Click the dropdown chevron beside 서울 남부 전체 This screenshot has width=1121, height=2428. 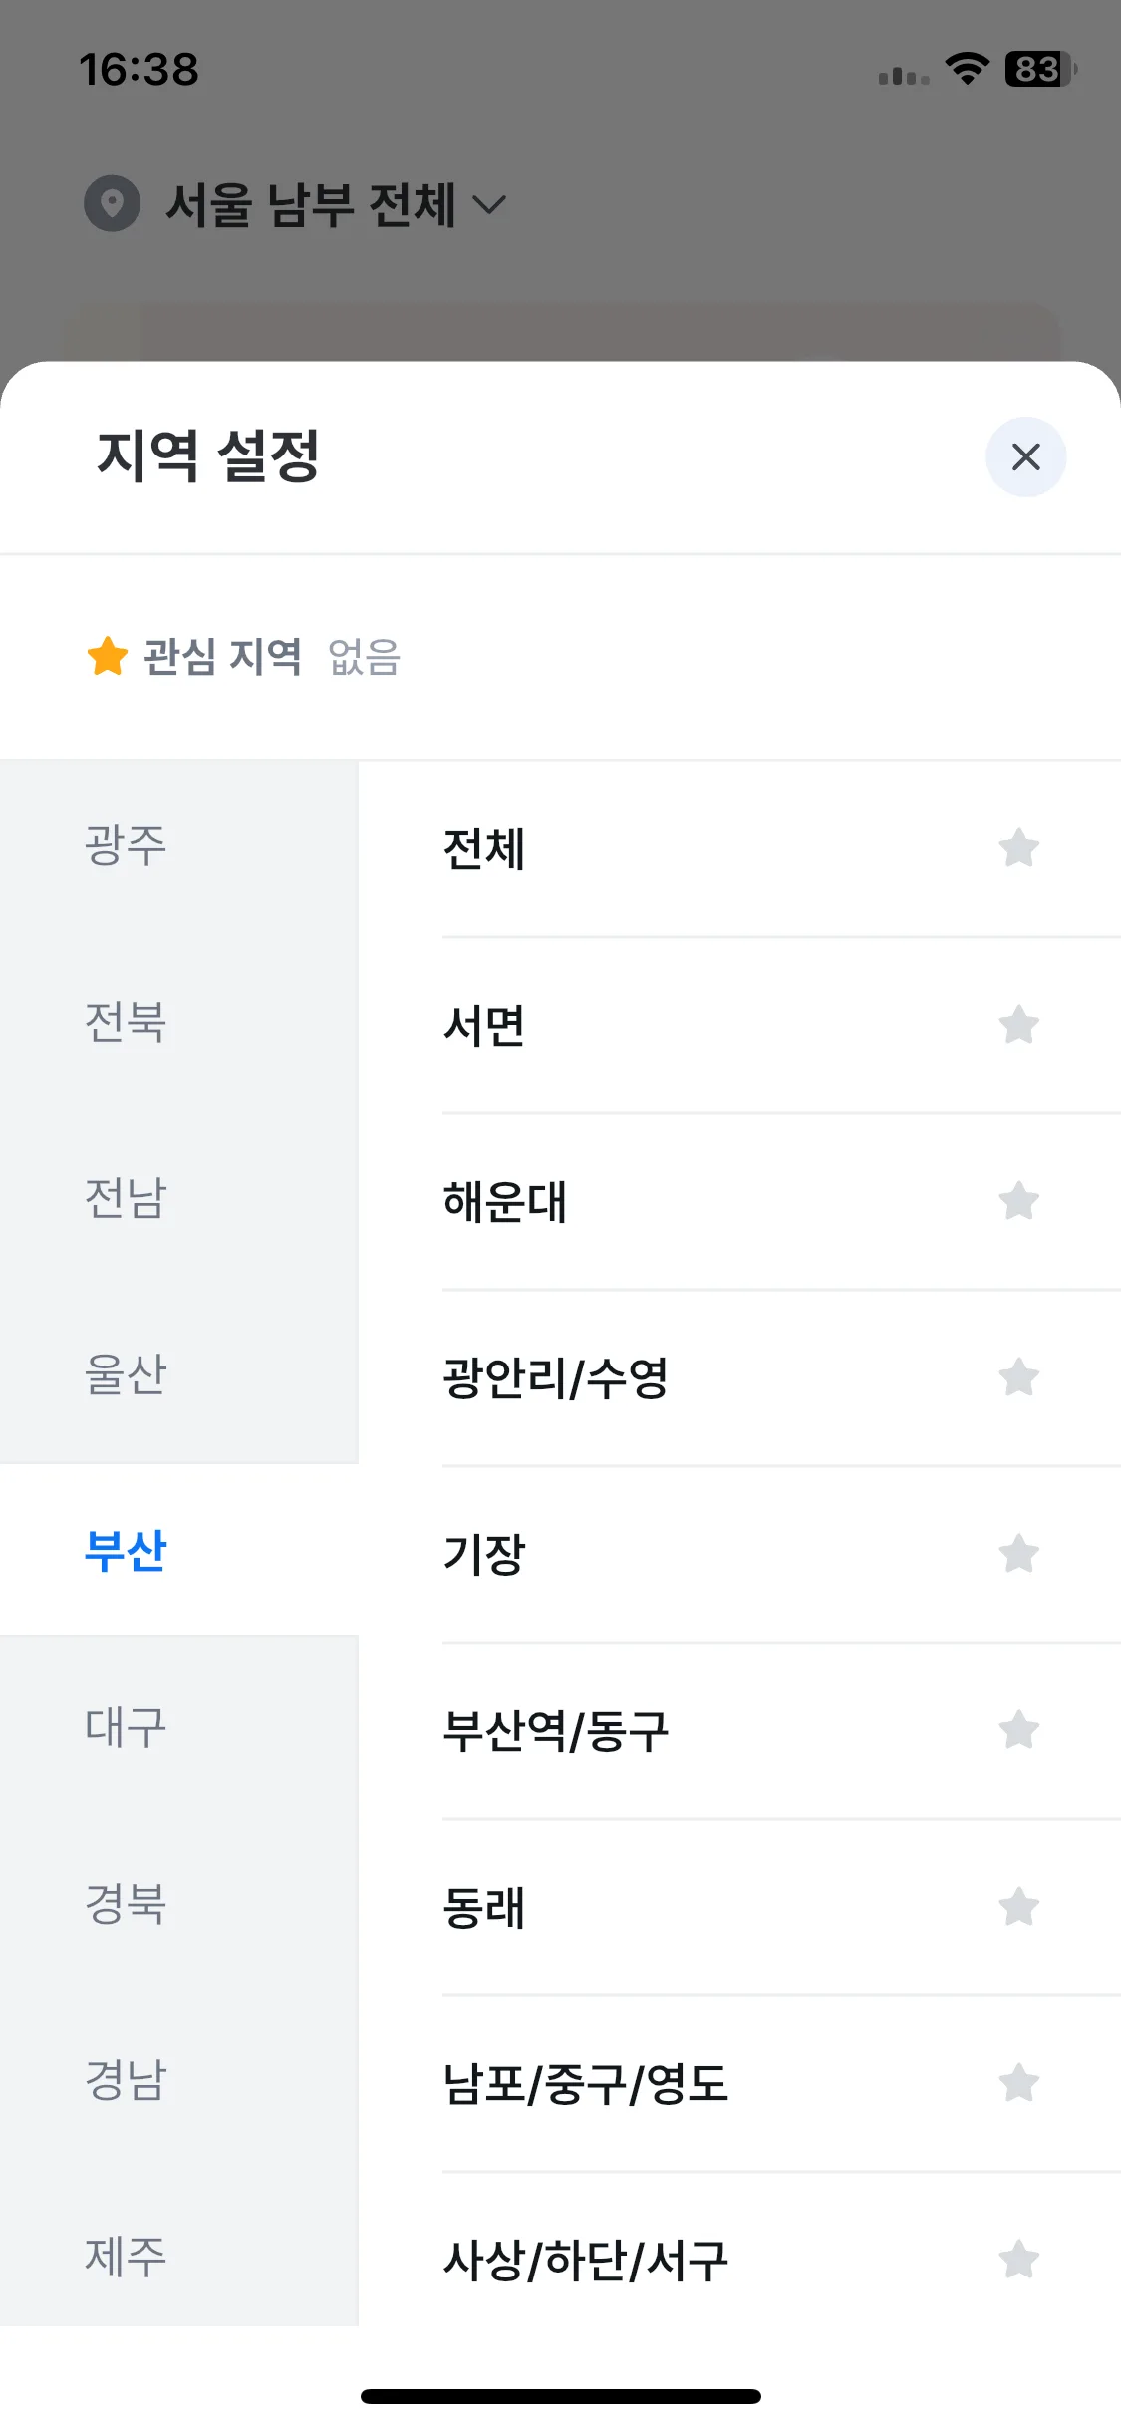(488, 205)
